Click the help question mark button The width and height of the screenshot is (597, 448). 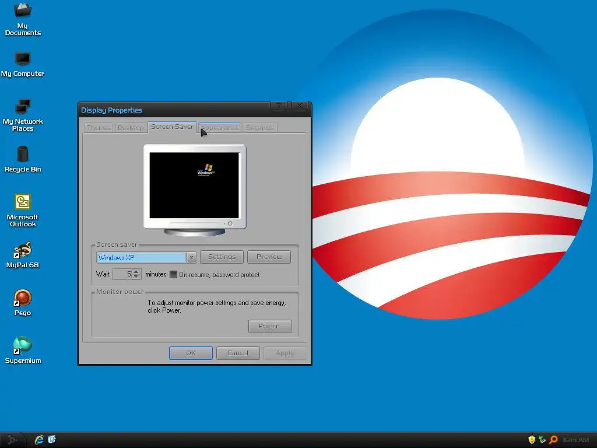pos(279,106)
